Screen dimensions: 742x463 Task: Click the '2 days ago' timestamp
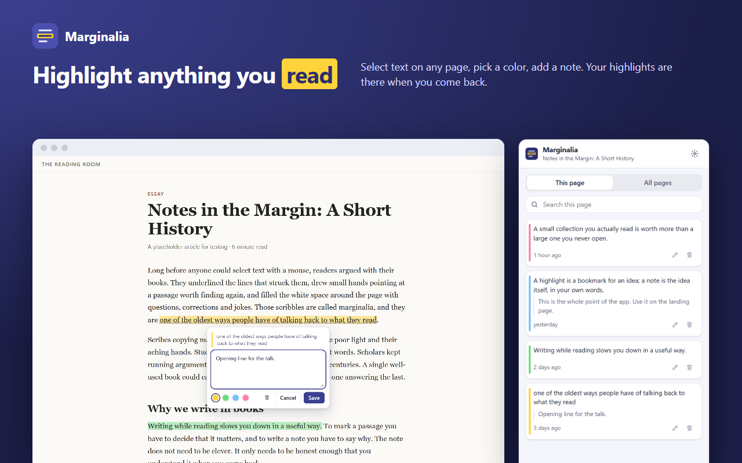click(547, 368)
